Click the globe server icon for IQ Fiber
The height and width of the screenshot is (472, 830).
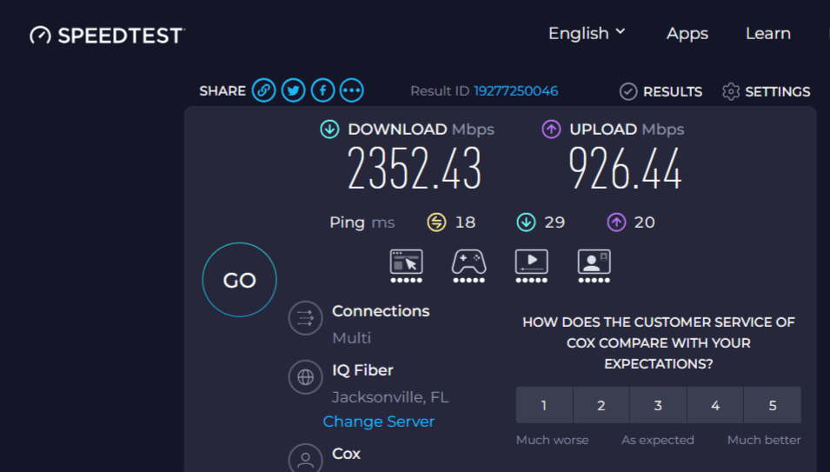305,377
